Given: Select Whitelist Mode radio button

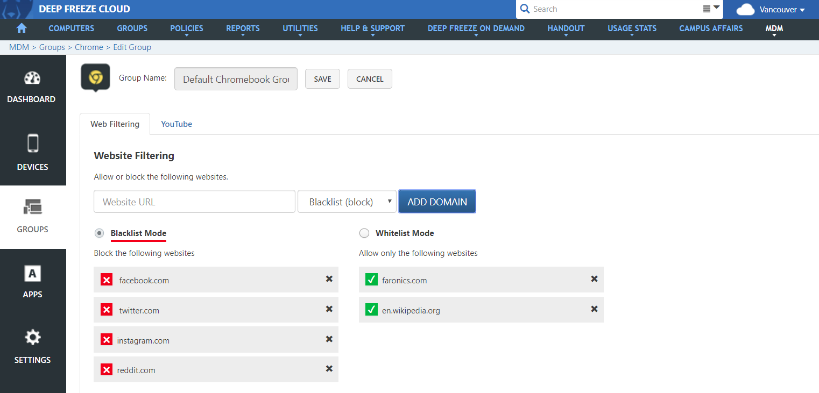Looking at the screenshot, I should (x=364, y=233).
